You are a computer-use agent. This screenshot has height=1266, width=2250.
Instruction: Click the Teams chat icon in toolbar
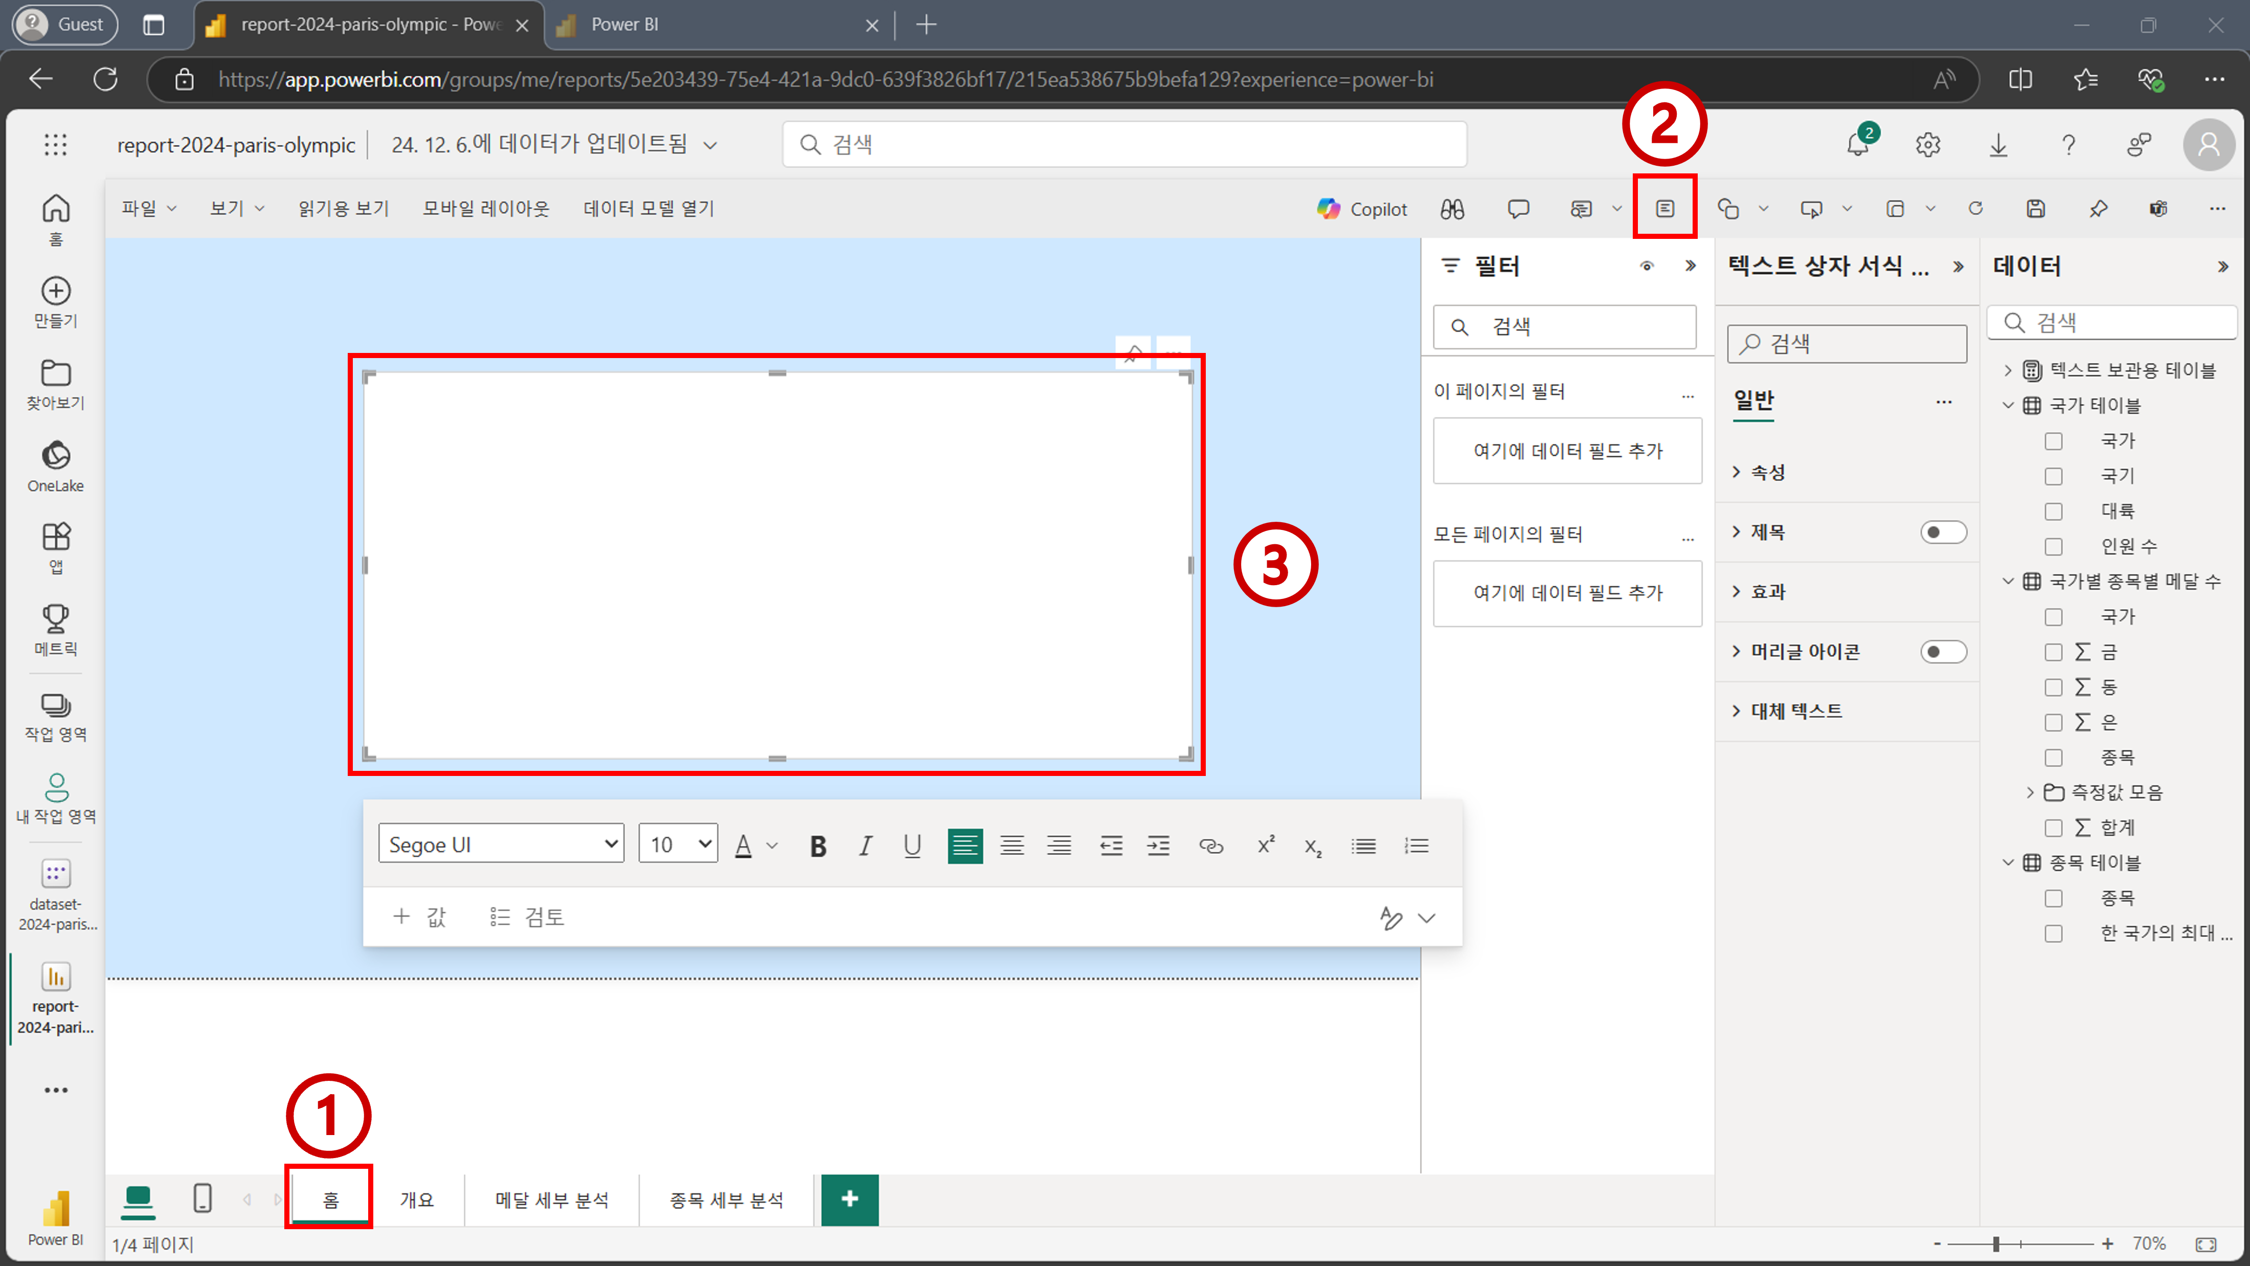pyautogui.click(x=2158, y=208)
